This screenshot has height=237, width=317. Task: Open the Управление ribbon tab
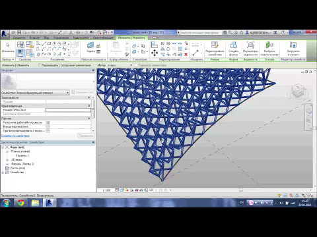(x=61, y=38)
